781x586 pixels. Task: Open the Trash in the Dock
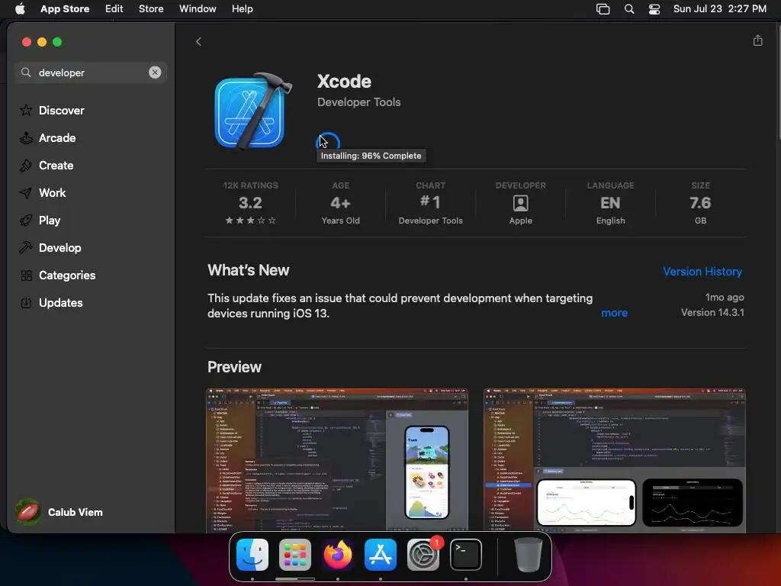528,555
